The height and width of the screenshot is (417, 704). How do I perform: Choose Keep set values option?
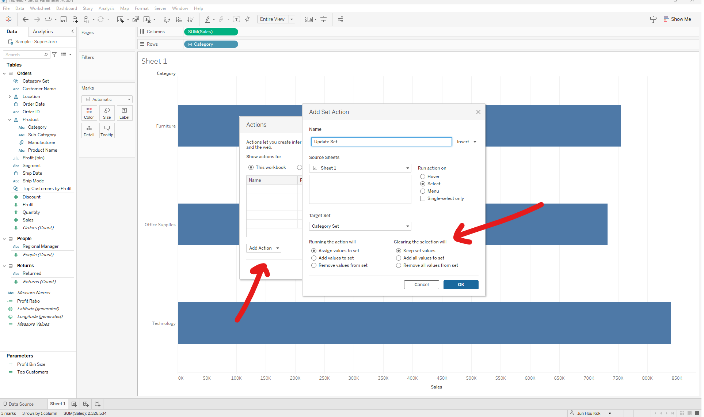(399, 251)
